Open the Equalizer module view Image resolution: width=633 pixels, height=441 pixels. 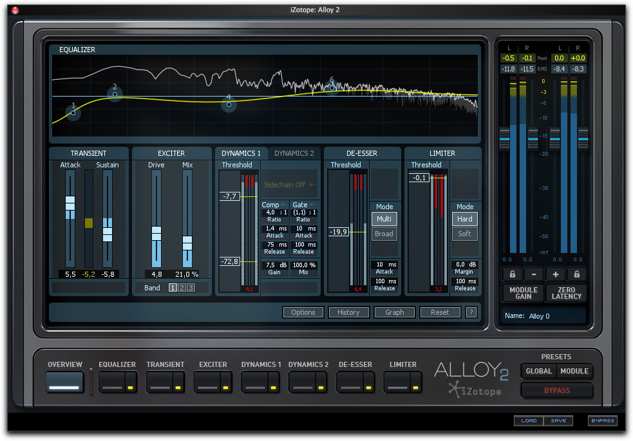(x=112, y=382)
